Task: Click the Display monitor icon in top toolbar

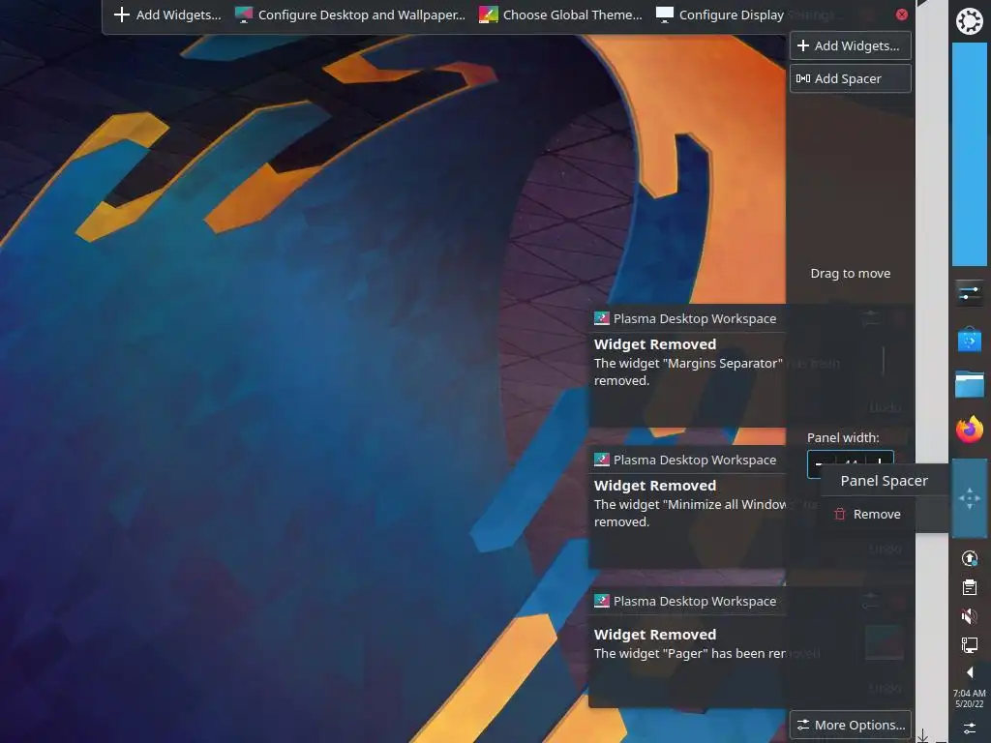Action: tap(664, 15)
